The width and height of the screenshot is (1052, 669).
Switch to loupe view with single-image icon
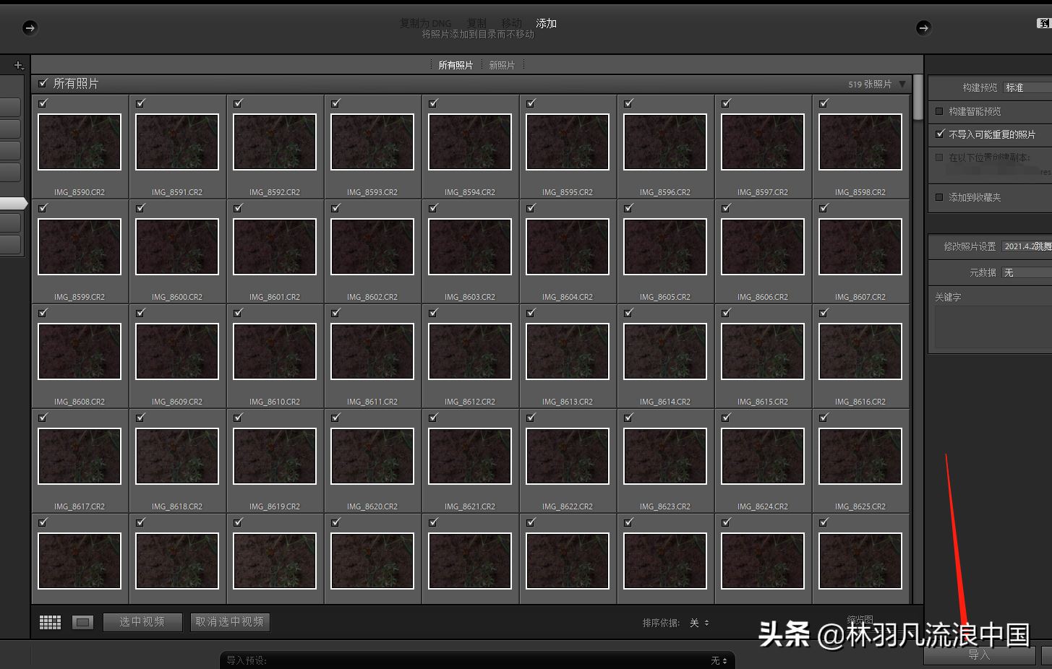point(82,621)
